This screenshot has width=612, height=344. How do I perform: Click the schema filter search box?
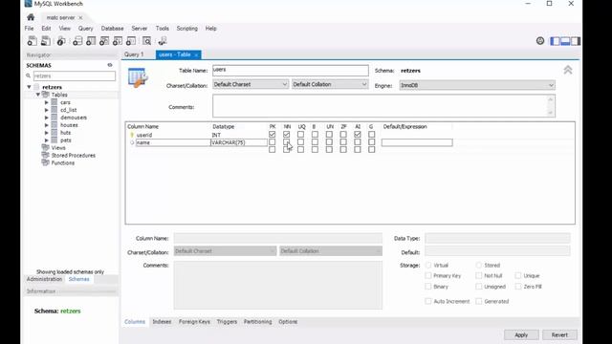click(75, 75)
